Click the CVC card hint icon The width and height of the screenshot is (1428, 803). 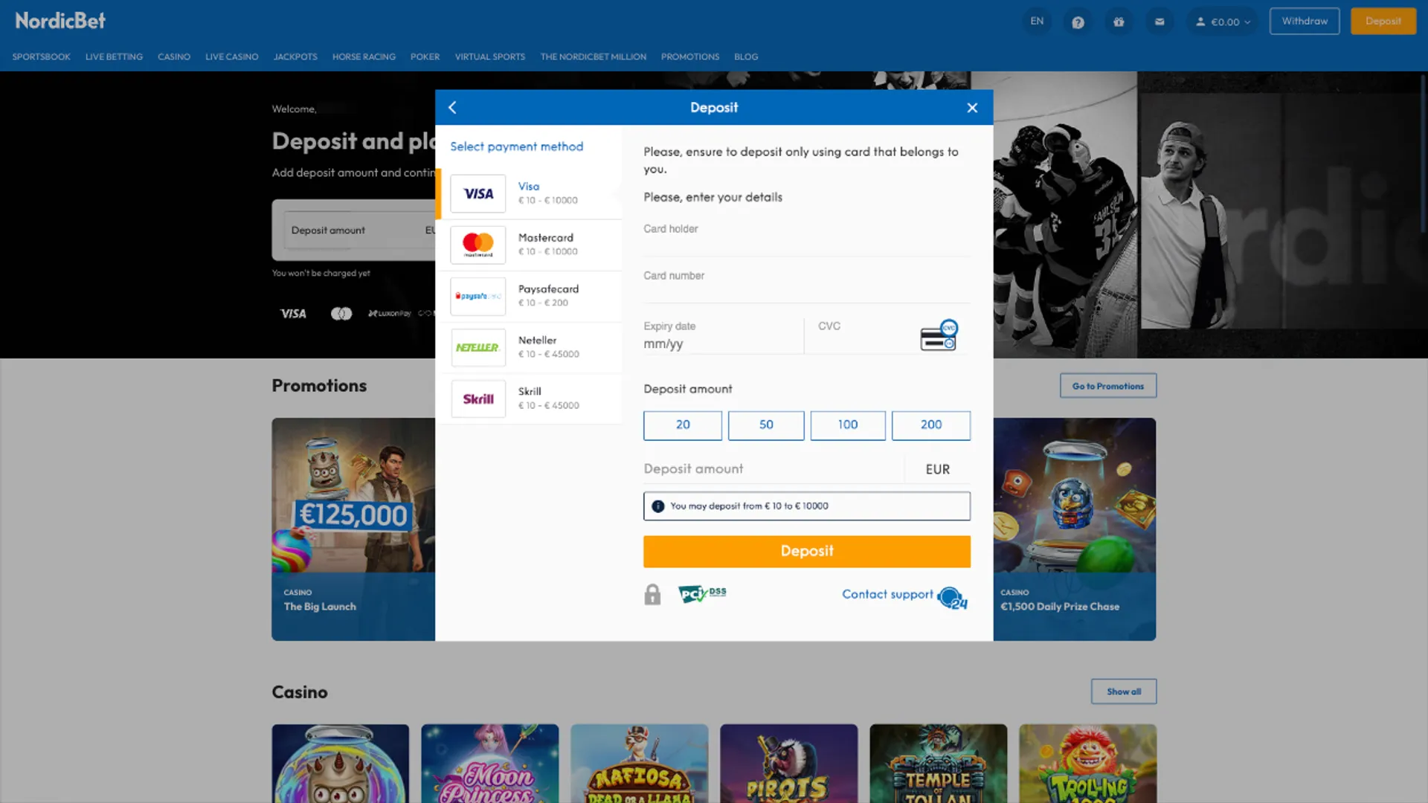pos(939,335)
